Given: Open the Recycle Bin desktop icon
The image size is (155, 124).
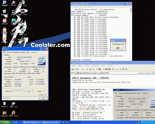Looking at the screenshot, I should (x=4, y=12).
